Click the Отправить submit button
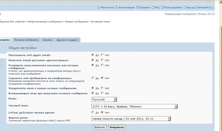The height and width of the screenshot is (131, 222). coord(117,127)
